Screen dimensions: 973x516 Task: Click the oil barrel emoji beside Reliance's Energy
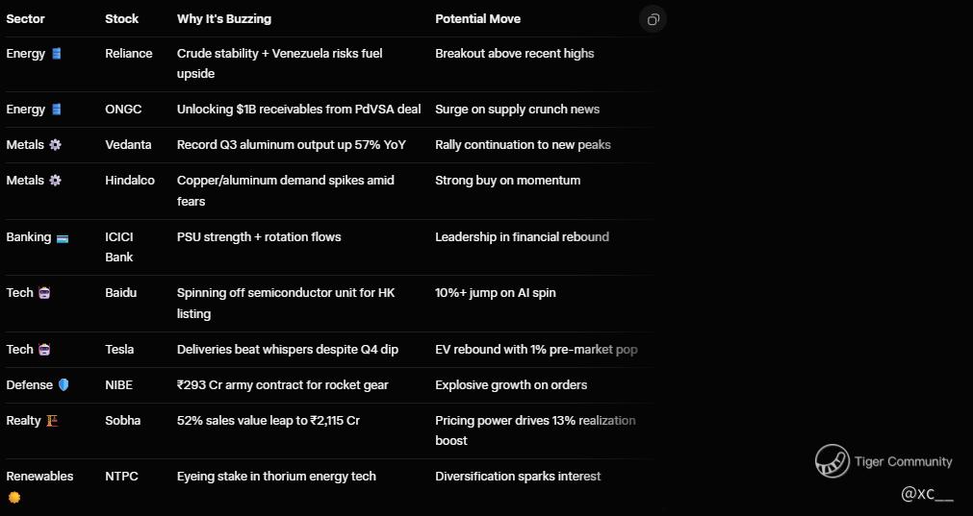click(57, 54)
